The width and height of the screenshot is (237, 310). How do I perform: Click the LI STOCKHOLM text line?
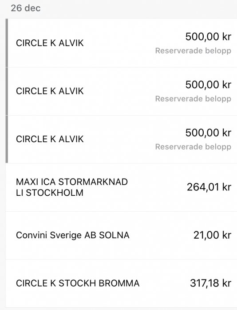click(50, 193)
